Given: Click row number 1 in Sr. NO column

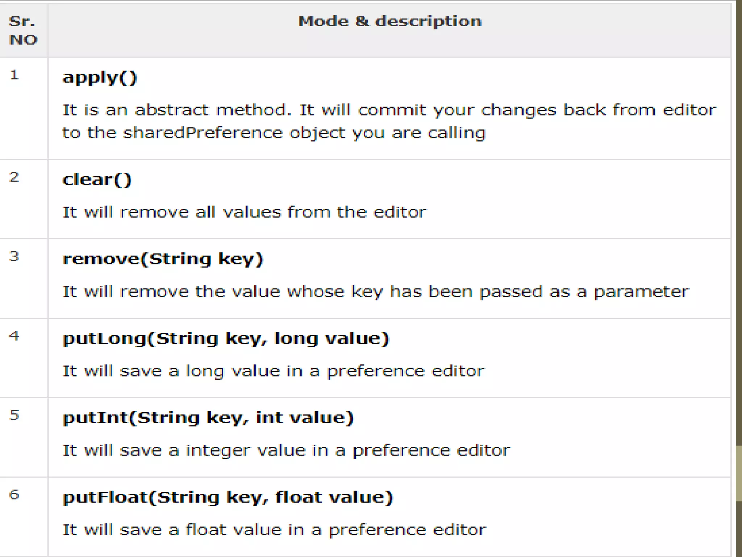Looking at the screenshot, I should (x=14, y=75).
